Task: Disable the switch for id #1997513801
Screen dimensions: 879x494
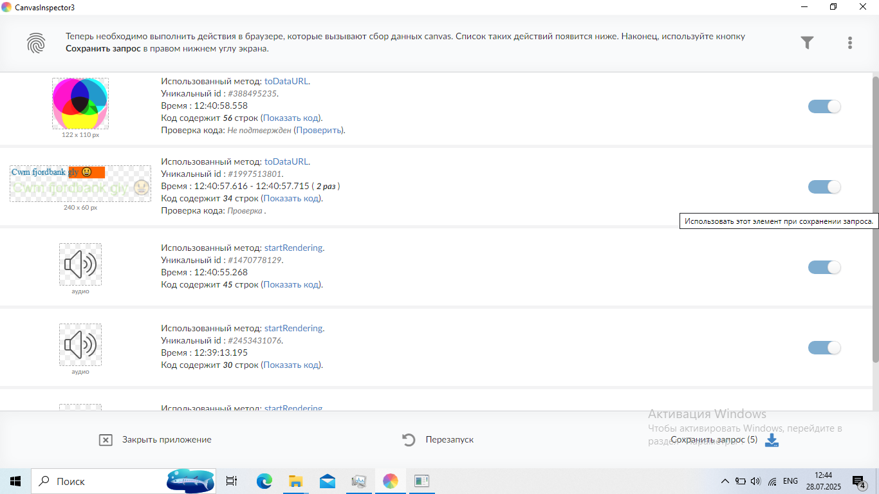Action: [824, 187]
